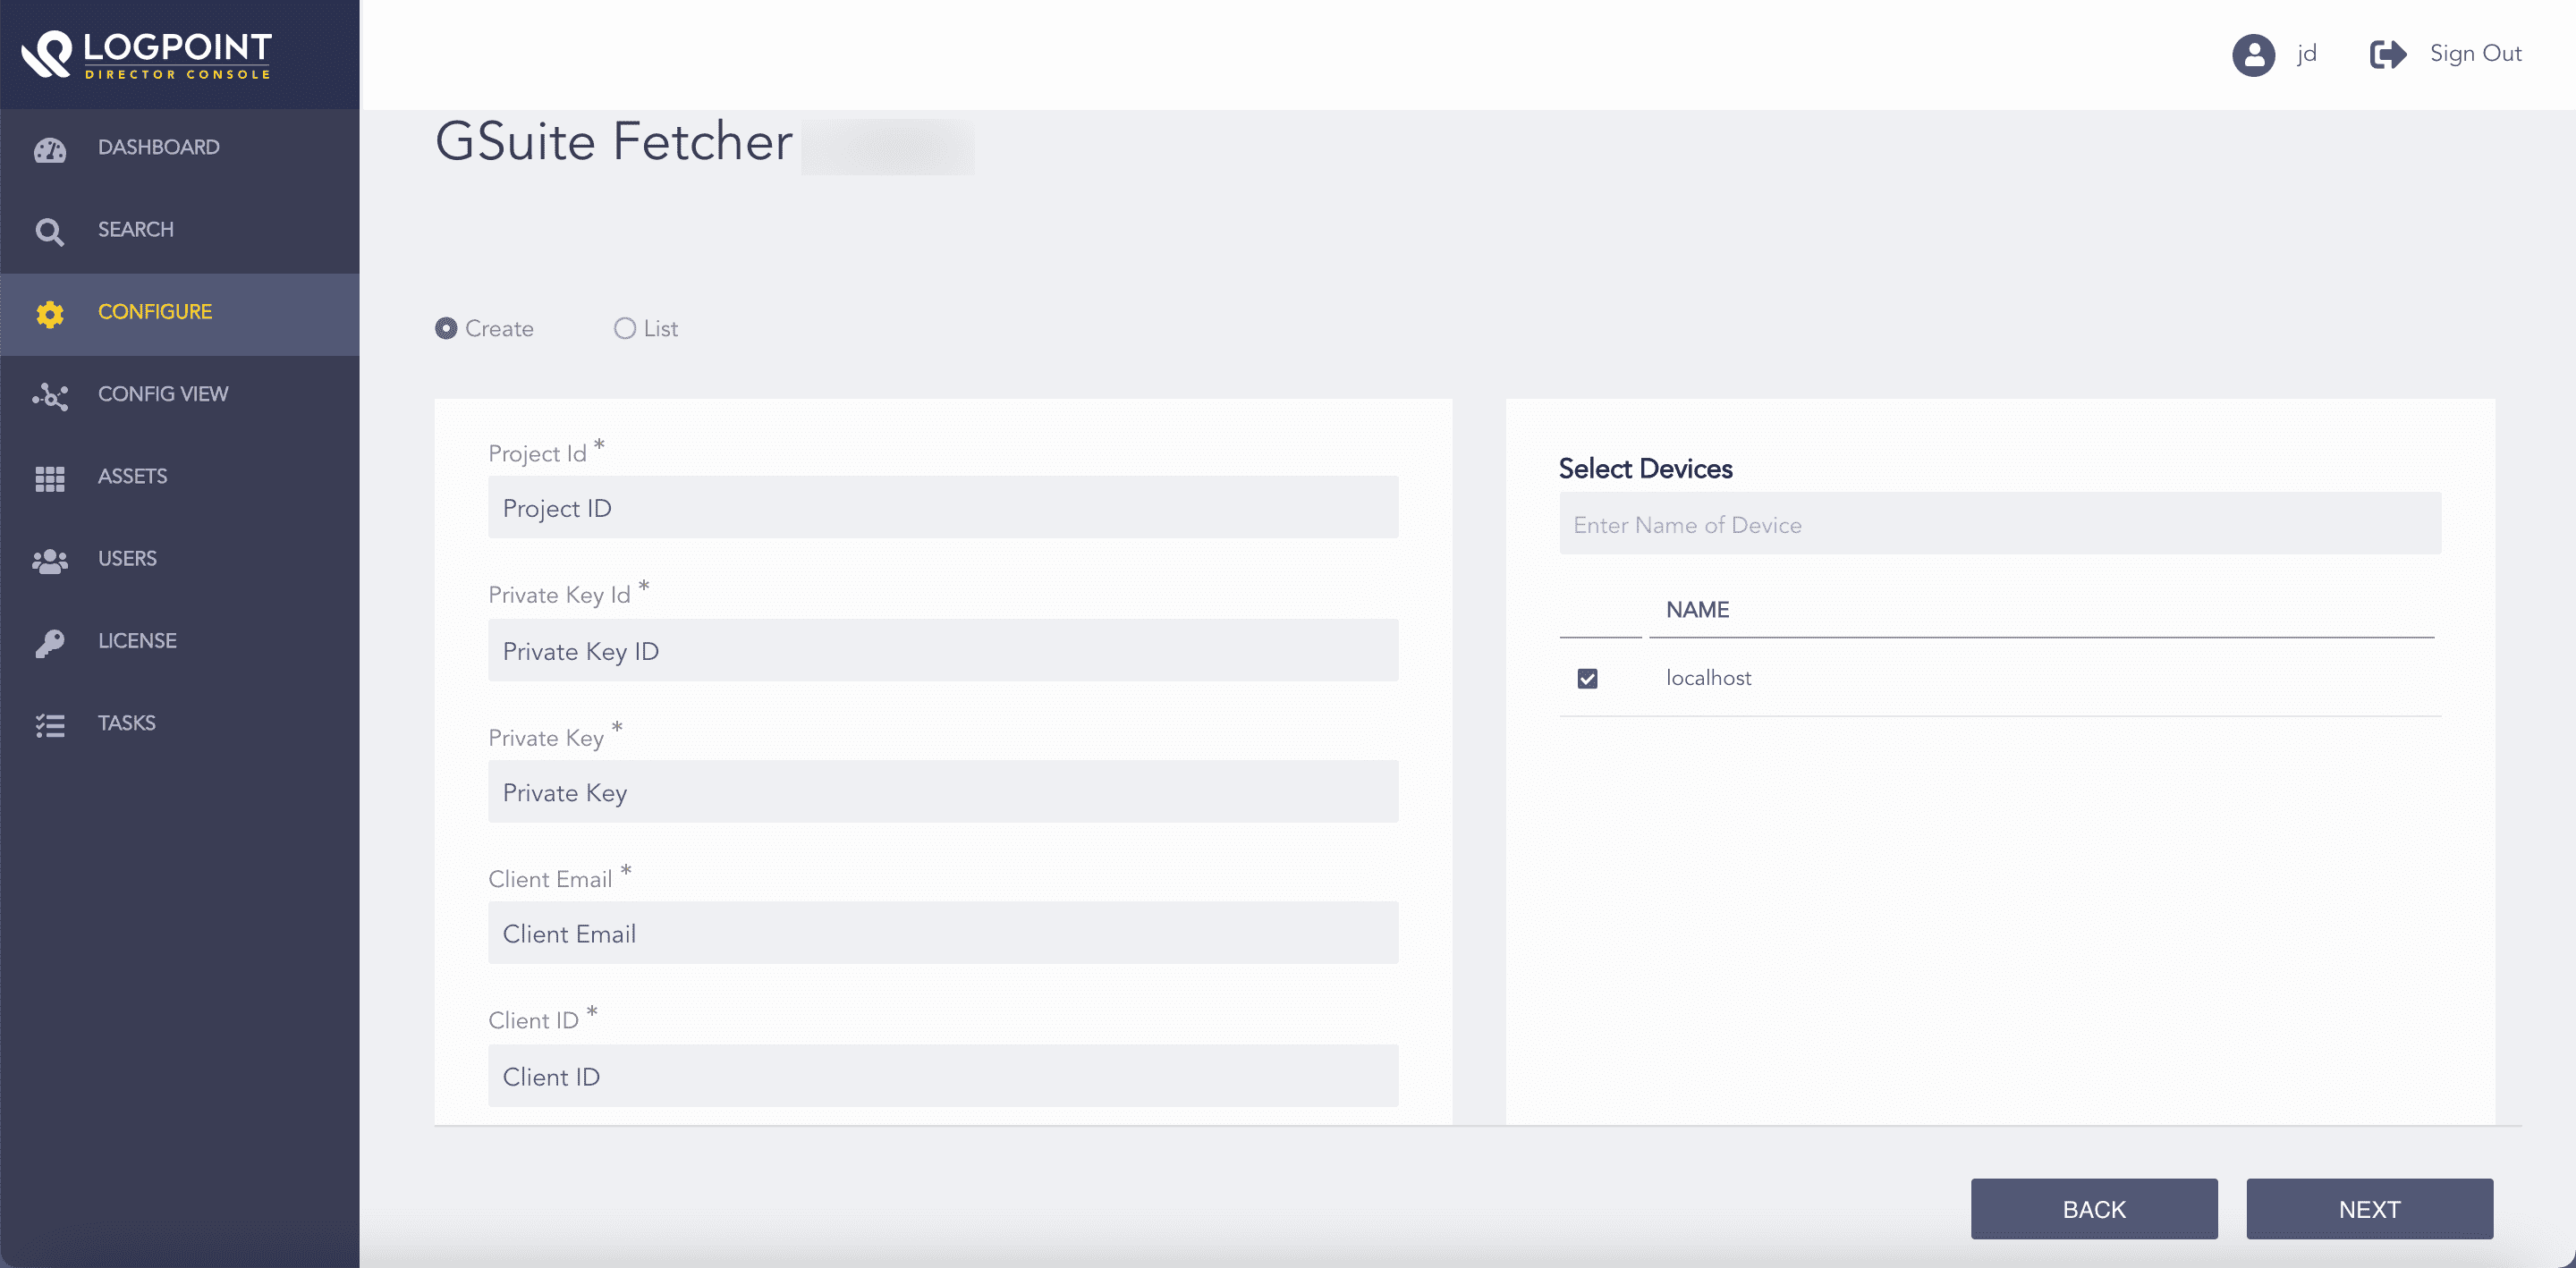2576x1268 pixels.
Task: Open Users people icon
Action: click(50, 559)
